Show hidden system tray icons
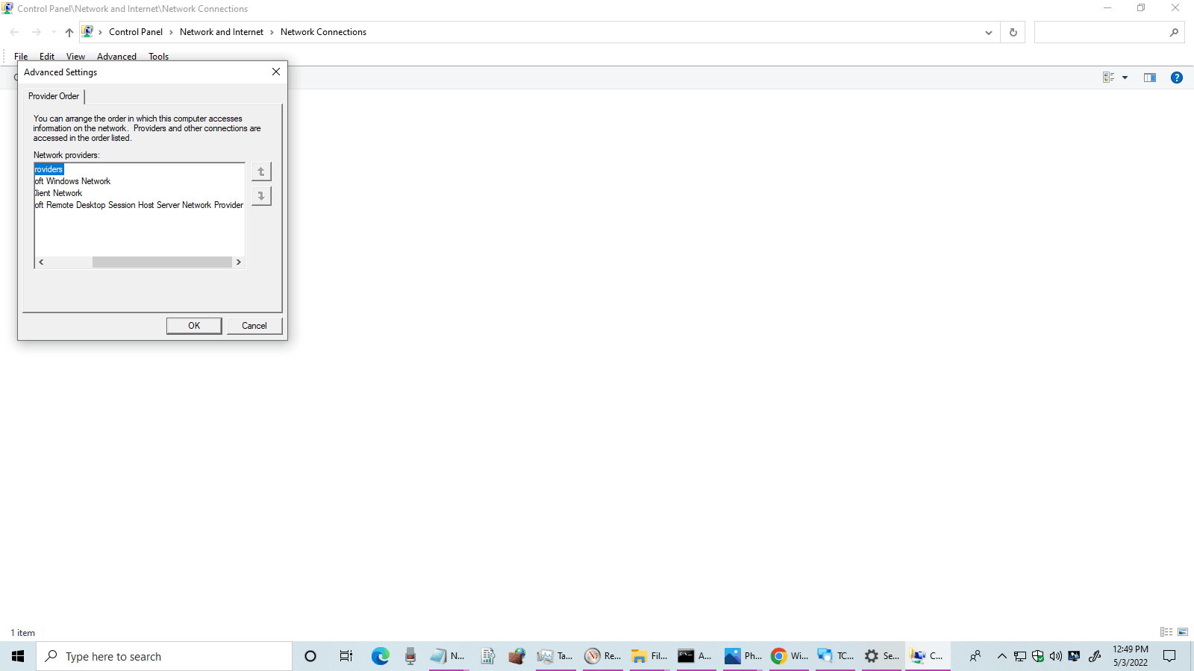This screenshot has height=671, width=1194. [1002, 656]
